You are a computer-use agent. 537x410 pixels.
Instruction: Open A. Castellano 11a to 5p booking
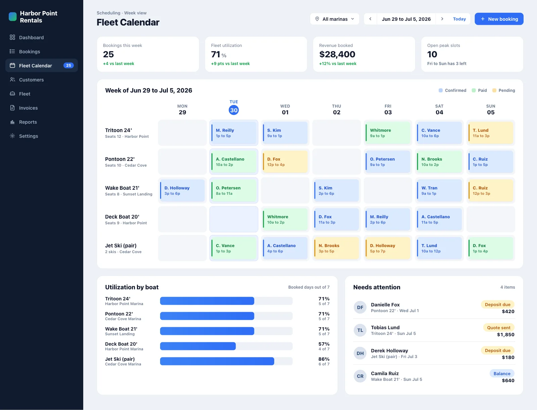point(439,219)
